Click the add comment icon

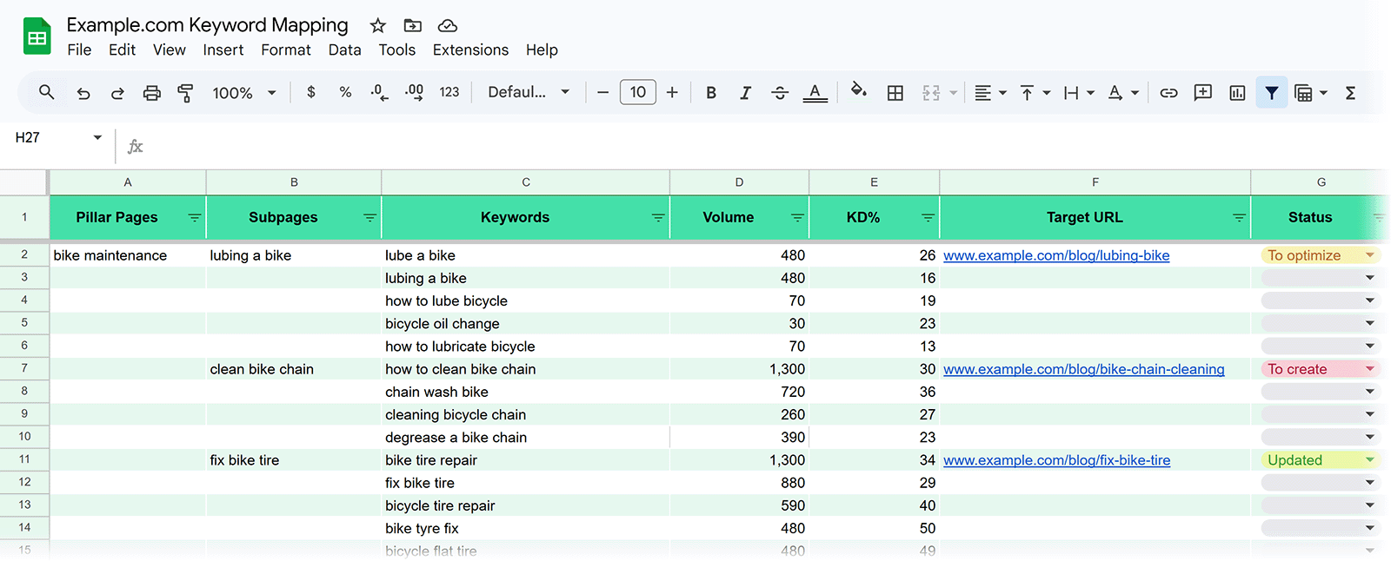(1202, 93)
